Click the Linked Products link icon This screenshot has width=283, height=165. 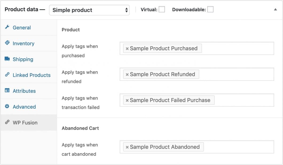pos(7,75)
